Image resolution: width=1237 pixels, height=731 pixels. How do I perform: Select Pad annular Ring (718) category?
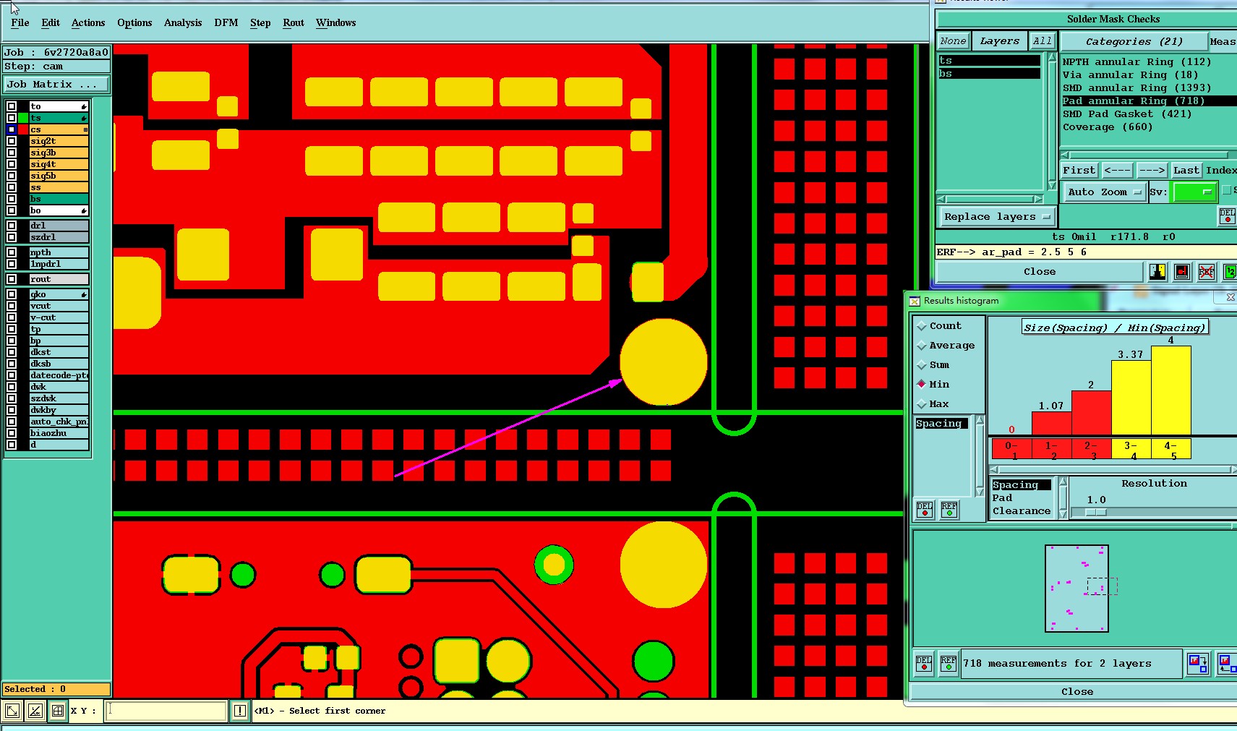click(x=1149, y=101)
